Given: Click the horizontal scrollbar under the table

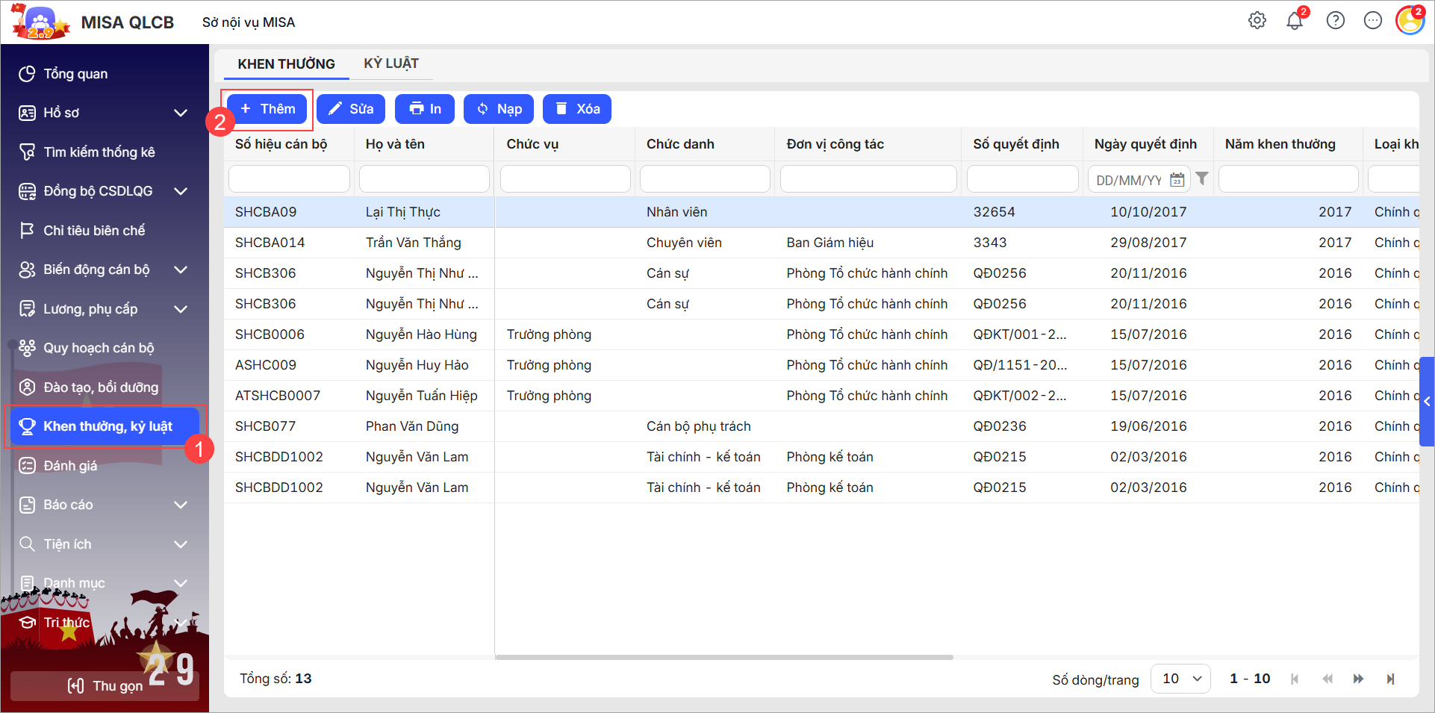Looking at the screenshot, I should coord(723,658).
